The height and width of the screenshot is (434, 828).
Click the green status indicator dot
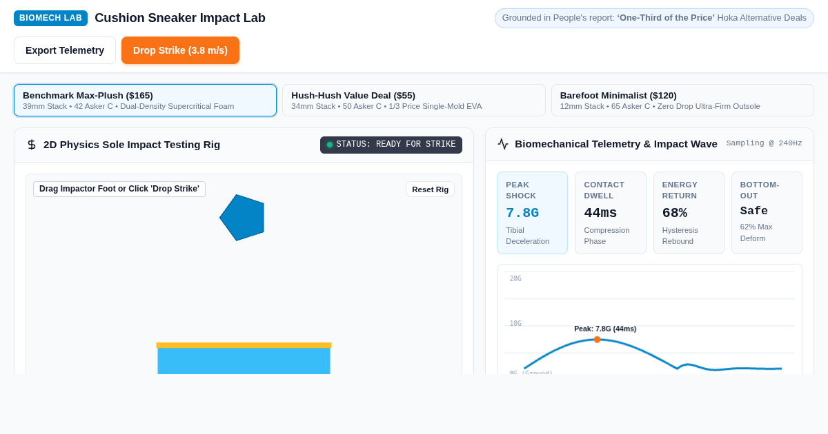(330, 145)
